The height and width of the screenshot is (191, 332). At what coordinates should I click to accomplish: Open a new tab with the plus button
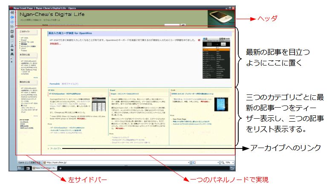61,168
